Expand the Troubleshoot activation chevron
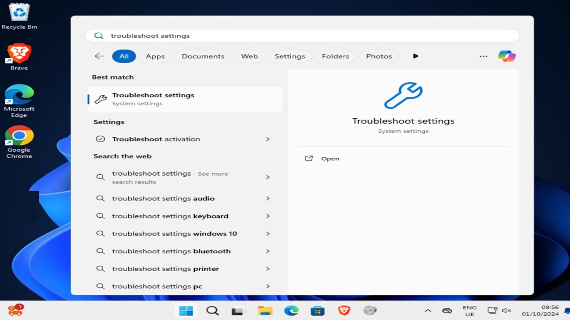The image size is (570, 320). (268, 139)
